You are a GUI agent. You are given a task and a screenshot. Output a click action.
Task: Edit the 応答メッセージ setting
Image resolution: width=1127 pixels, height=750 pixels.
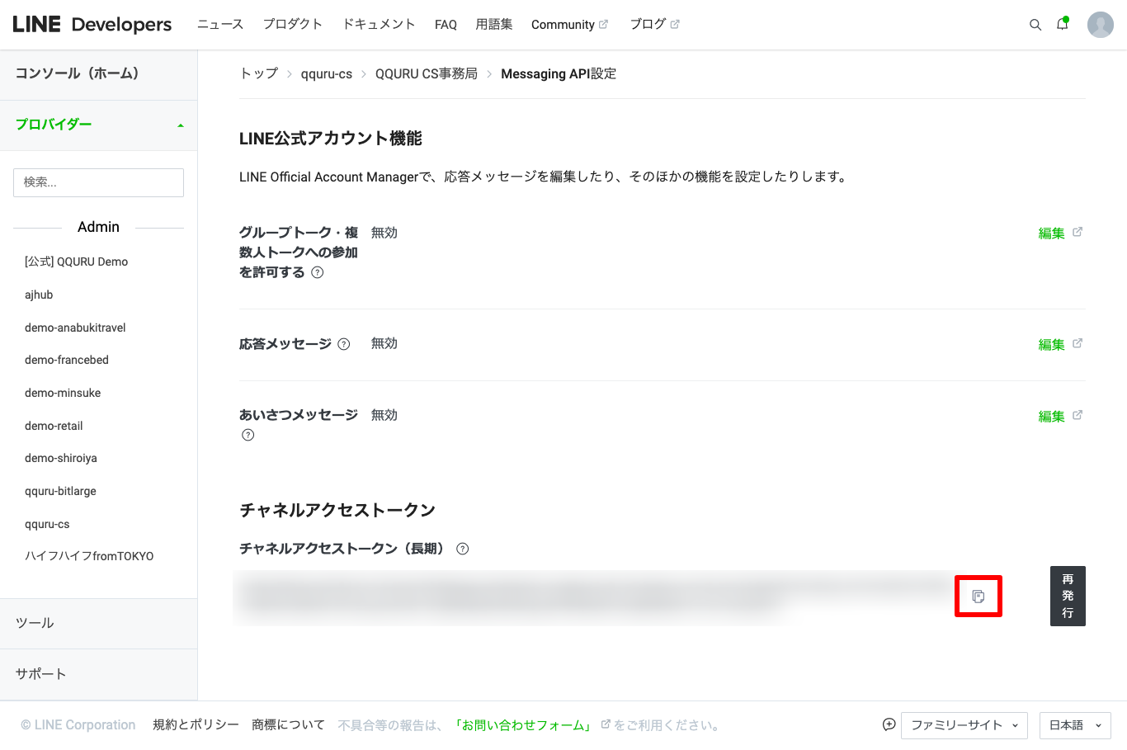(x=1051, y=345)
